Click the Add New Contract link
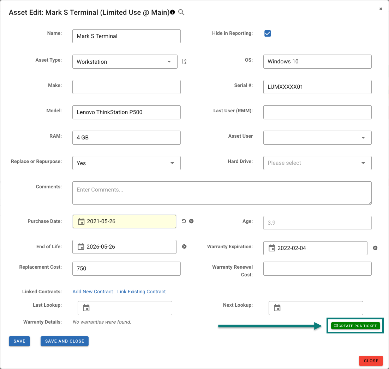The height and width of the screenshot is (369, 389). tap(92, 292)
